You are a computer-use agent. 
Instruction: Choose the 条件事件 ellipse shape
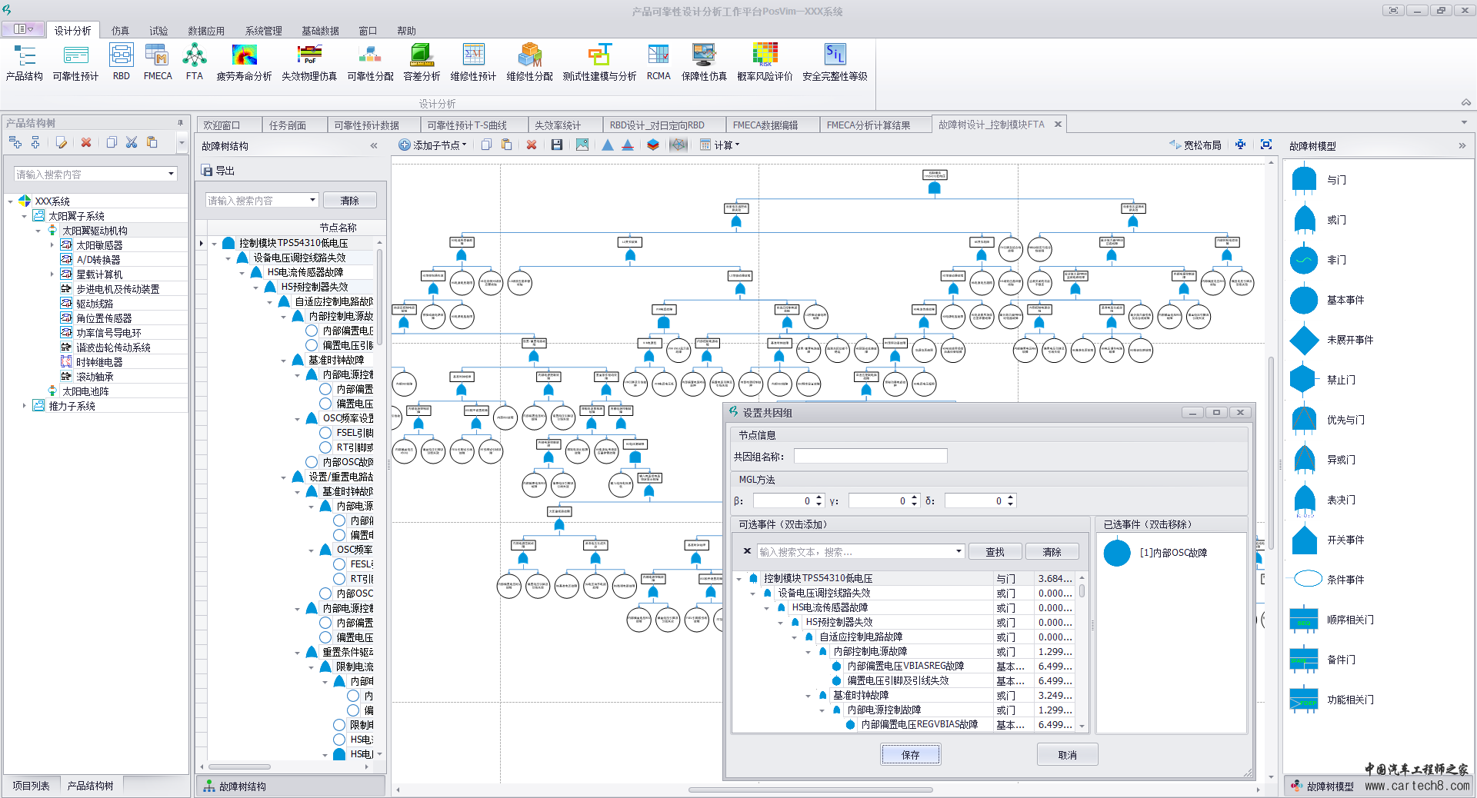click(x=1307, y=579)
